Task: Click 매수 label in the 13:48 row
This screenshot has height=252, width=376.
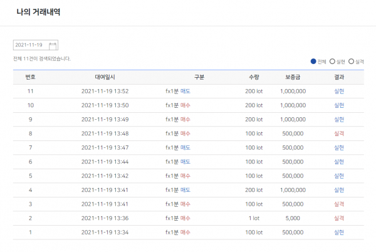Action: (185, 134)
